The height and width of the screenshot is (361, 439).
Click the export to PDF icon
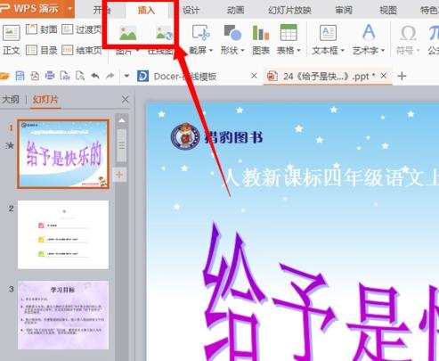[35, 76]
